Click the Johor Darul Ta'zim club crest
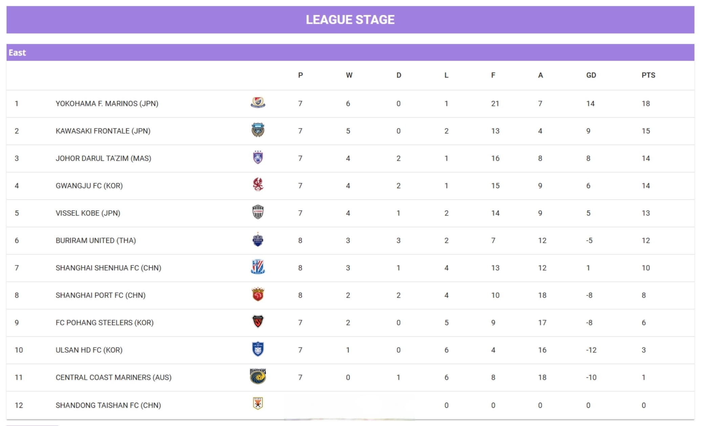Image resolution: width=705 pixels, height=426 pixels. pyautogui.click(x=258, y=158)
